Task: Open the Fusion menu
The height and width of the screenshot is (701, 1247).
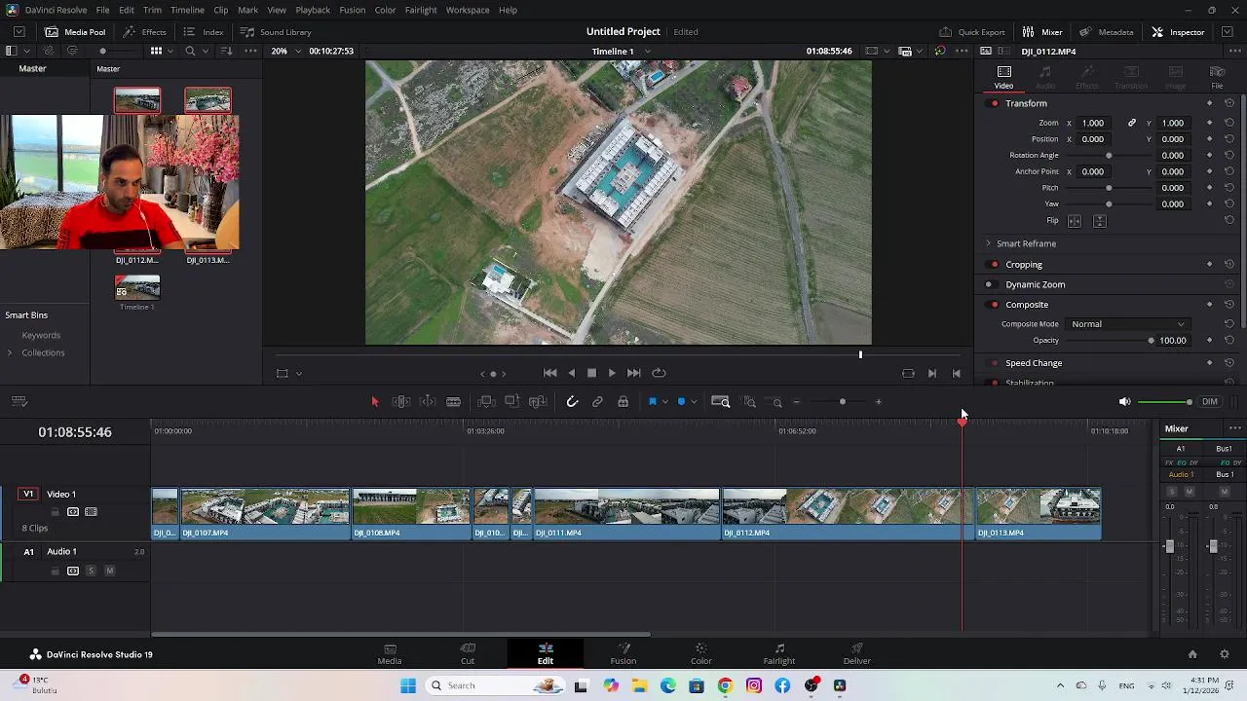Action: coord(353,10)
